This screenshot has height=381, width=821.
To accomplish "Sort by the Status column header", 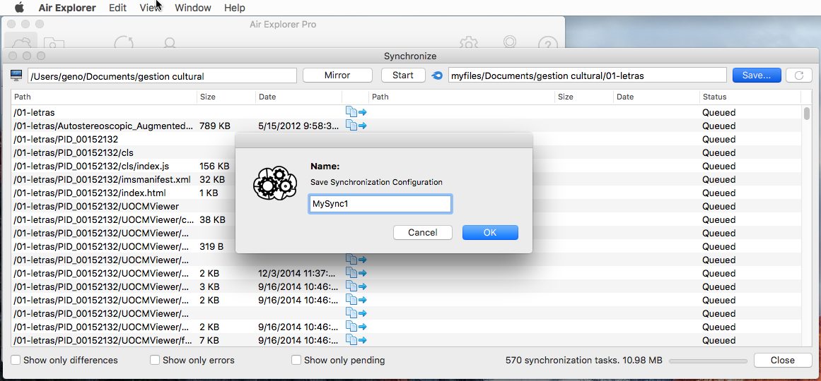I will pos(750,97).
